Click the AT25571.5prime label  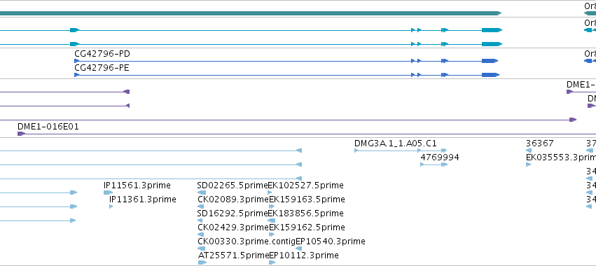pyautogui.click(x=234, y=255)
